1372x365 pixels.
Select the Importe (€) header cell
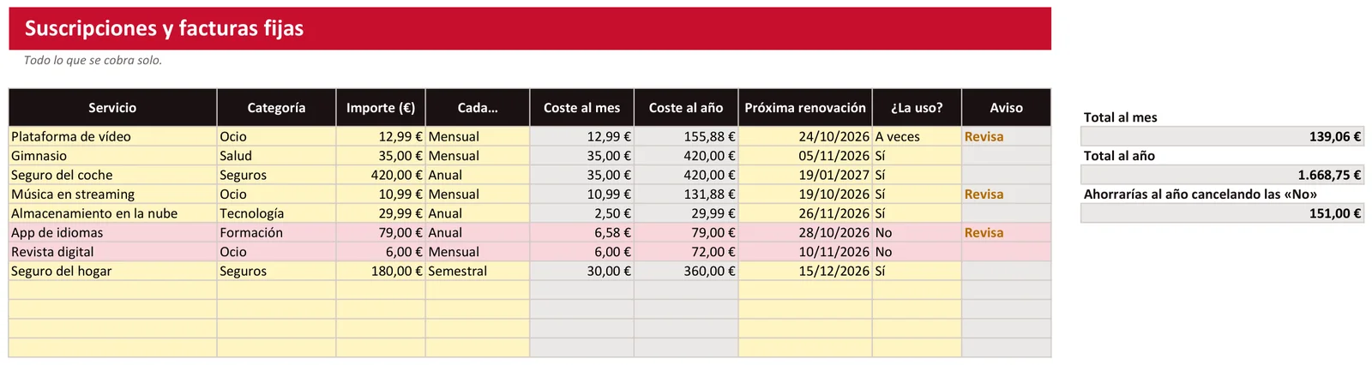point(381,108)
